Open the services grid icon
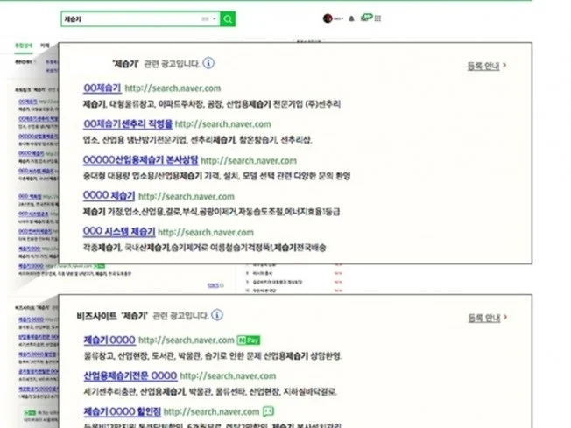 pyautogui.click(x=377, y=18)
